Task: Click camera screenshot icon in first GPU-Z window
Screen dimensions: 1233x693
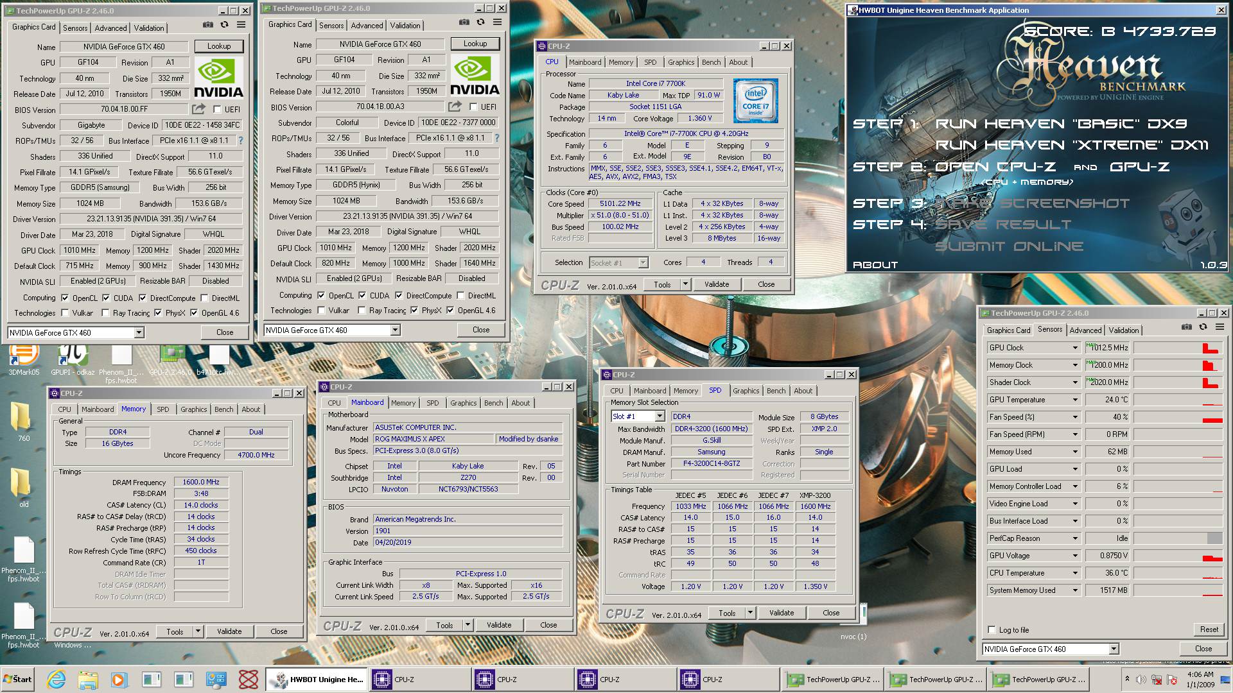Action: [x=208, y=25]
